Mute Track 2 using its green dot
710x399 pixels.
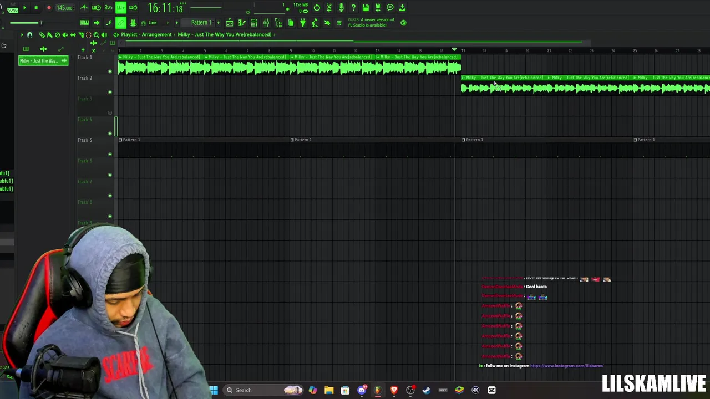pos(110,91)
